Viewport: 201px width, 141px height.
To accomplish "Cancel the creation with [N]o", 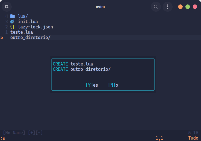I will [113, 85].
